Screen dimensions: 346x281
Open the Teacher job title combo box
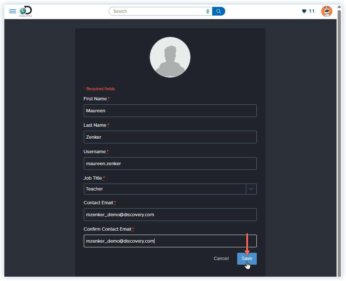tap(165, 189)
